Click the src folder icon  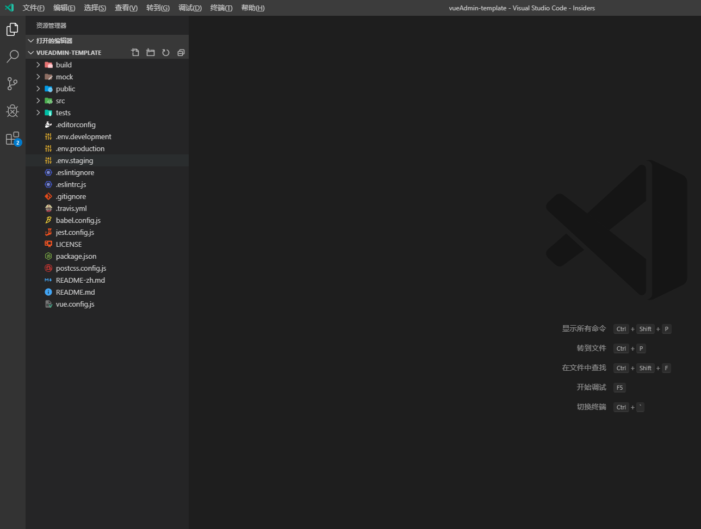tap(48, 101)
